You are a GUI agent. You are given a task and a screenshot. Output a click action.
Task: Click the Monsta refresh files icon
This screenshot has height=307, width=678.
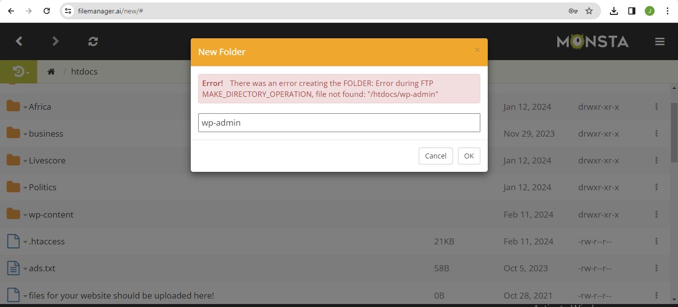pos(93,41)
